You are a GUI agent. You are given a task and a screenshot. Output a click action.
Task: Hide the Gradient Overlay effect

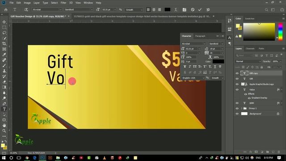coord(249,98)
